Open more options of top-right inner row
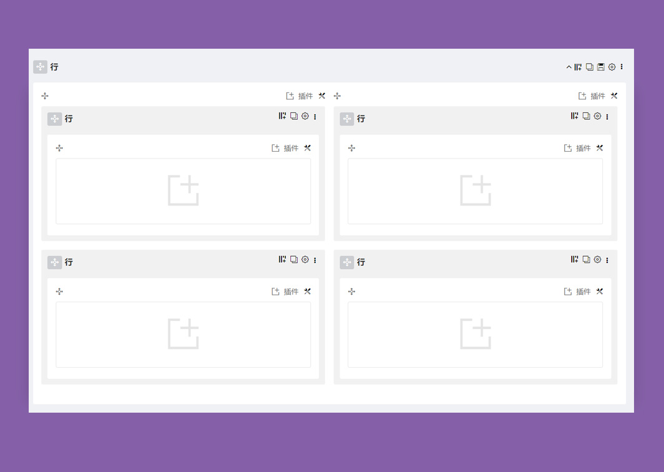 coord(607,117)
